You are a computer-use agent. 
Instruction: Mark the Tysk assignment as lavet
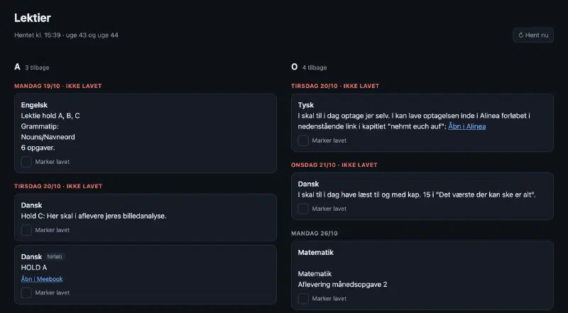tap(303, 141)
